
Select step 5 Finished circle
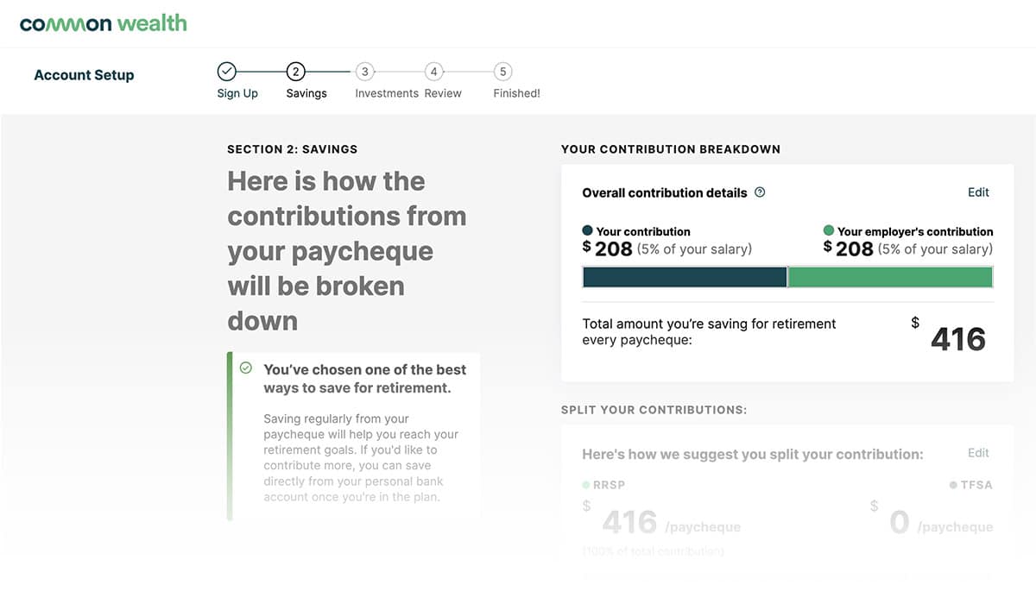pos(502,72)
